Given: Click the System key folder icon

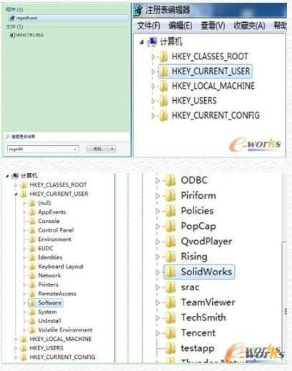Looking at the screenshot, I should [x=32, y=312].
